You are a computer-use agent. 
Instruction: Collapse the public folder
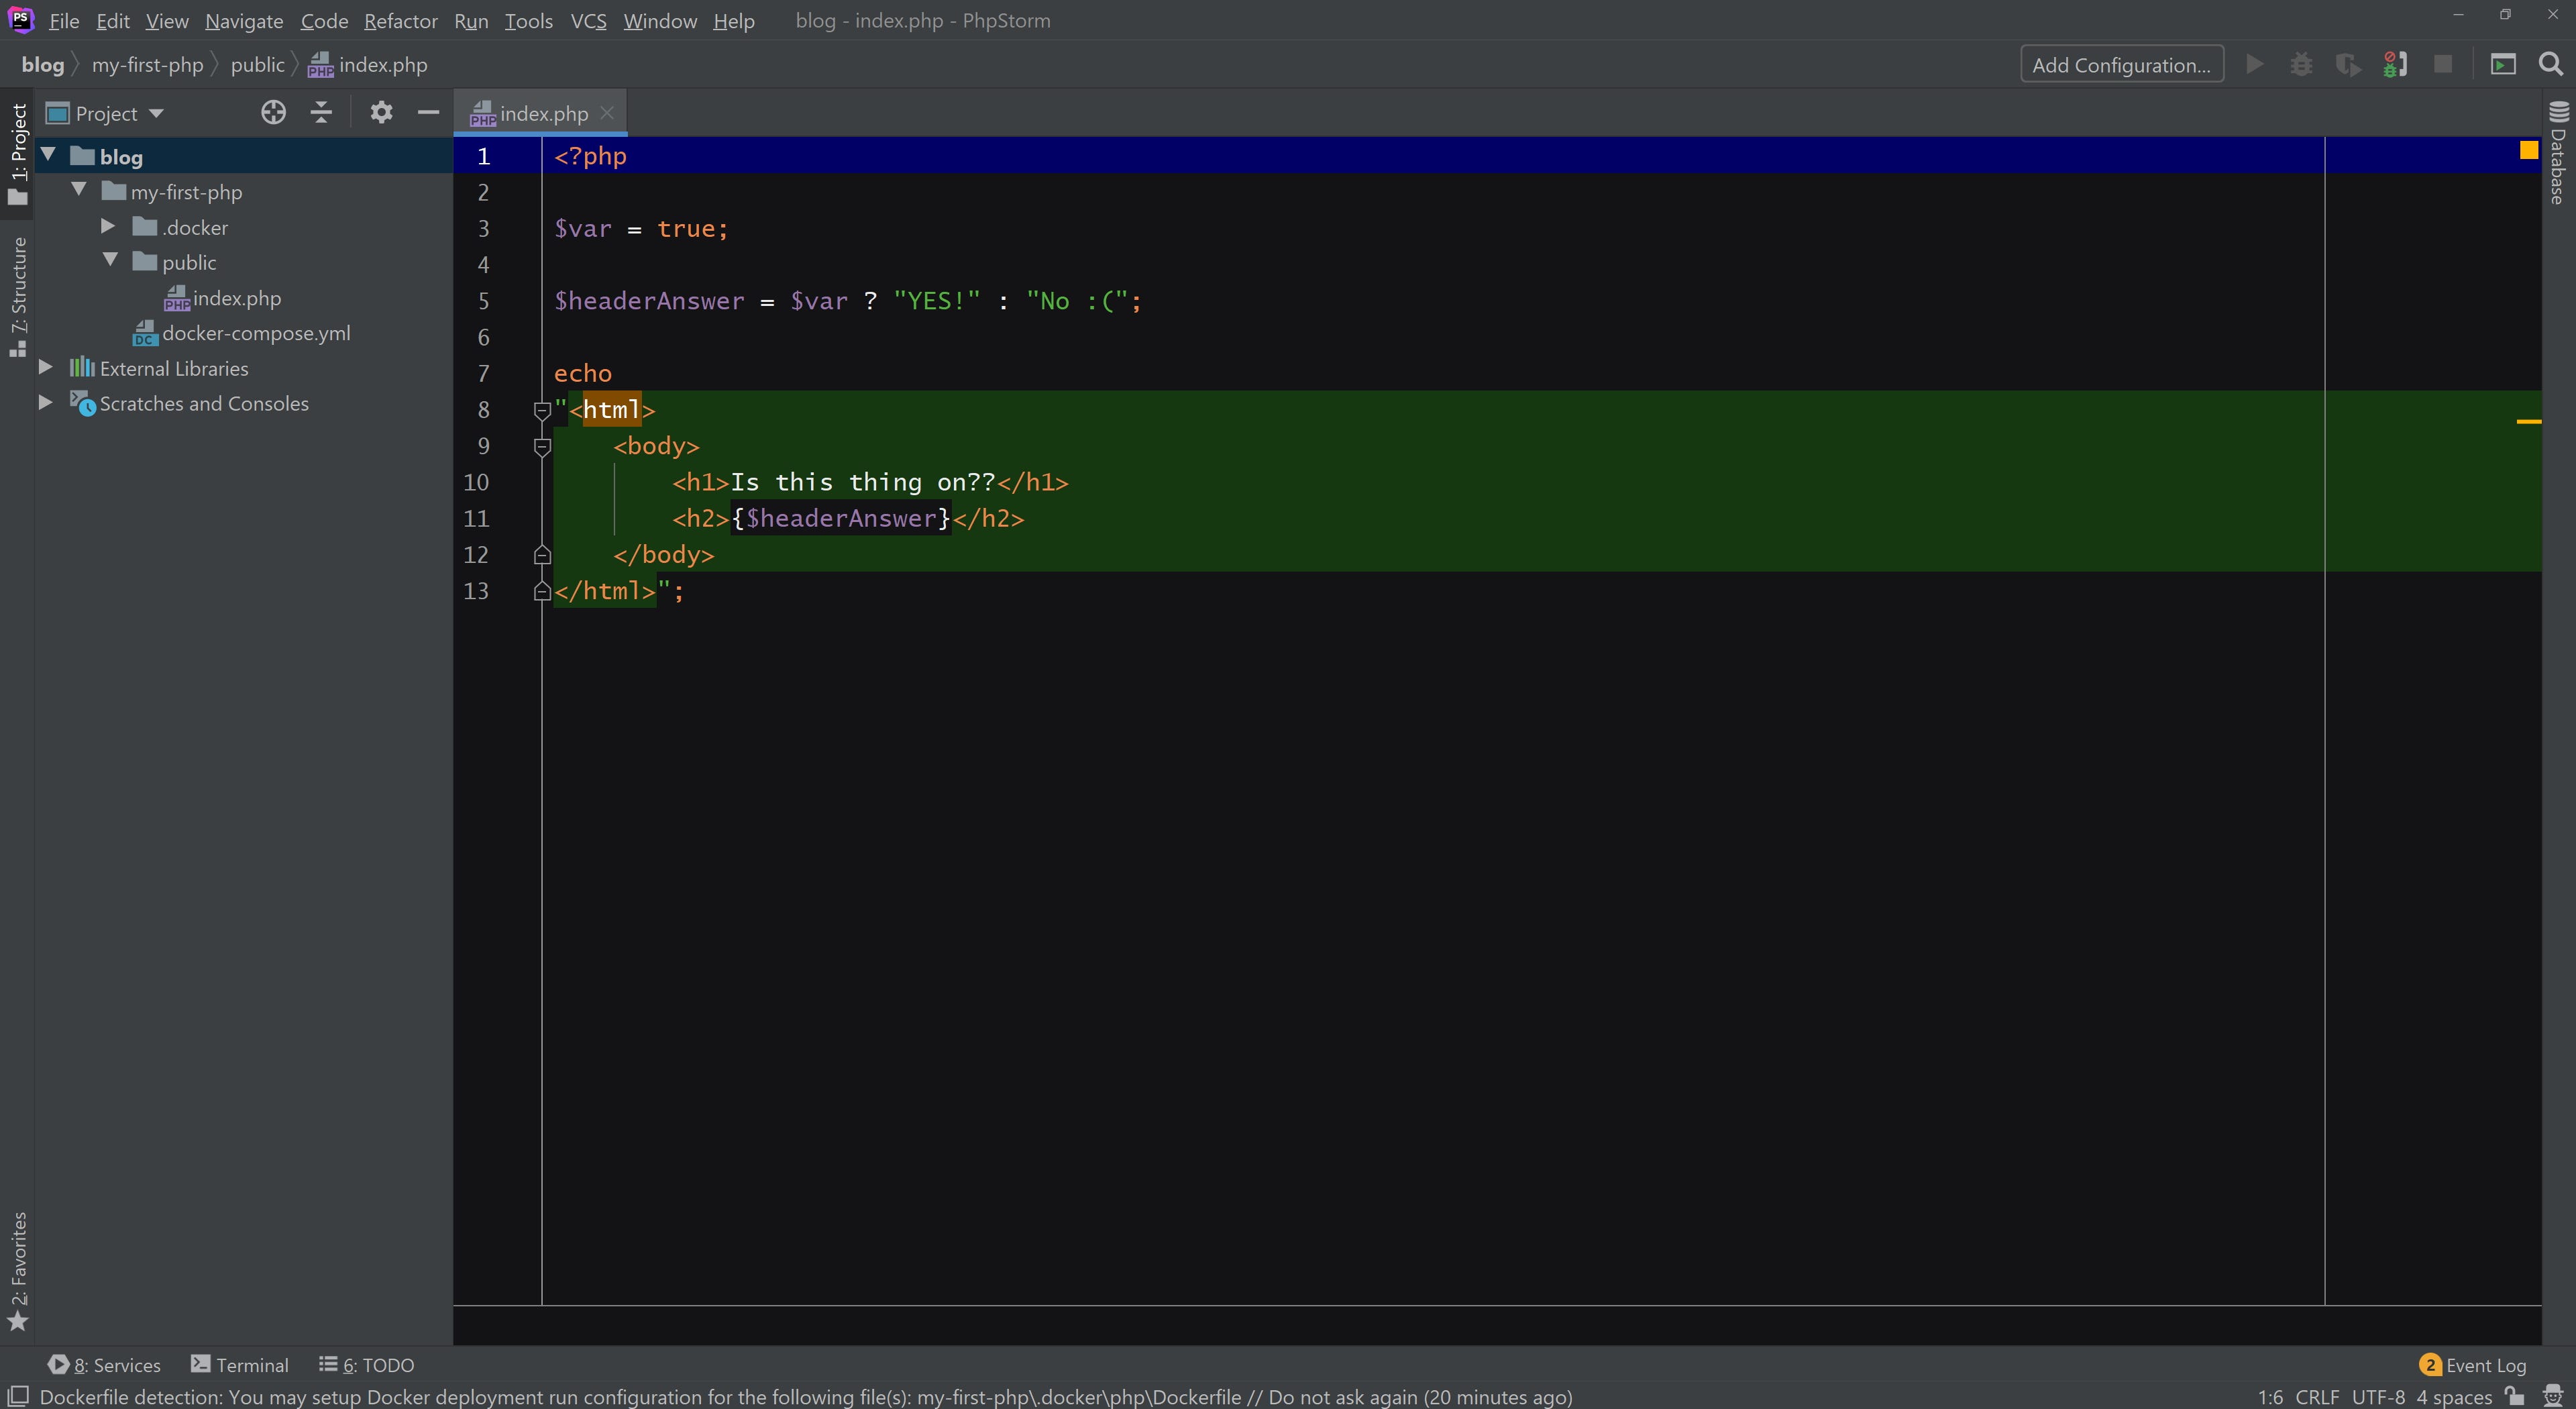[110, 262]
